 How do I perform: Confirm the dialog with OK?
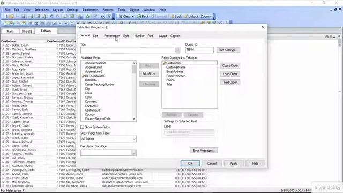coord(190,164)
